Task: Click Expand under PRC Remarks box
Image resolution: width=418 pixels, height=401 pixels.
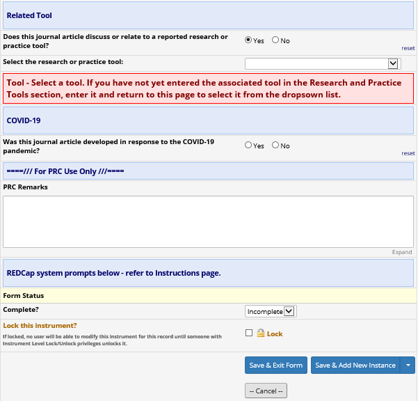Action: (402, 252)
